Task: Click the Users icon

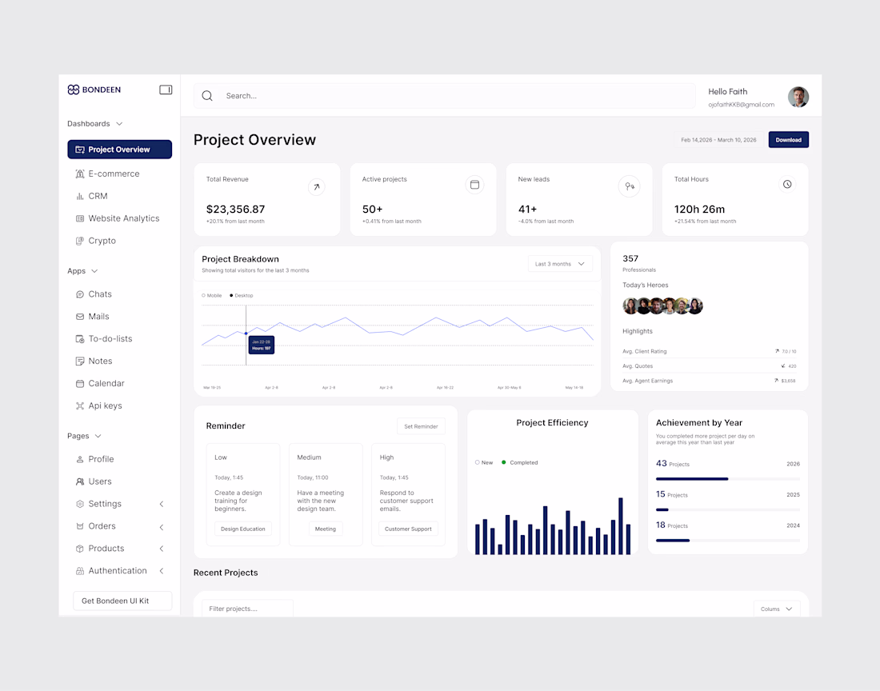Action: click(x=80, y=481)
